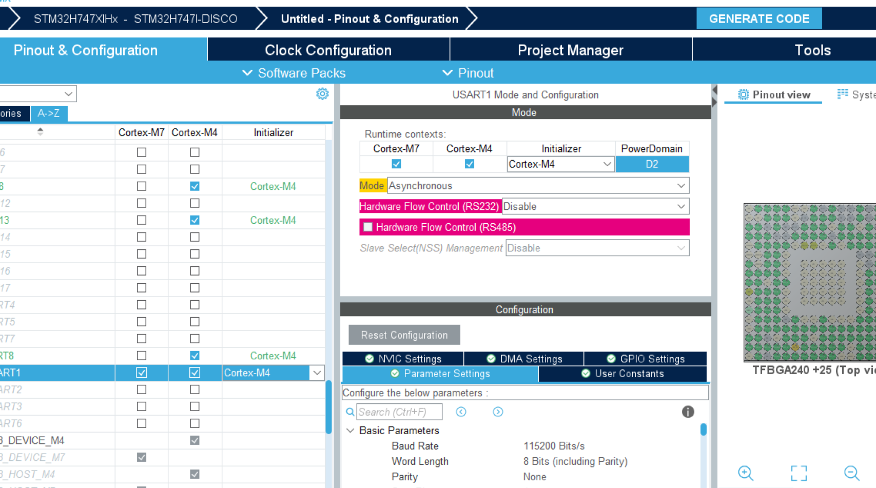Uncheck Cortex-M7 box in highlighted ART1 row
This screenshot has height=488, width=876.
[142, 373]
